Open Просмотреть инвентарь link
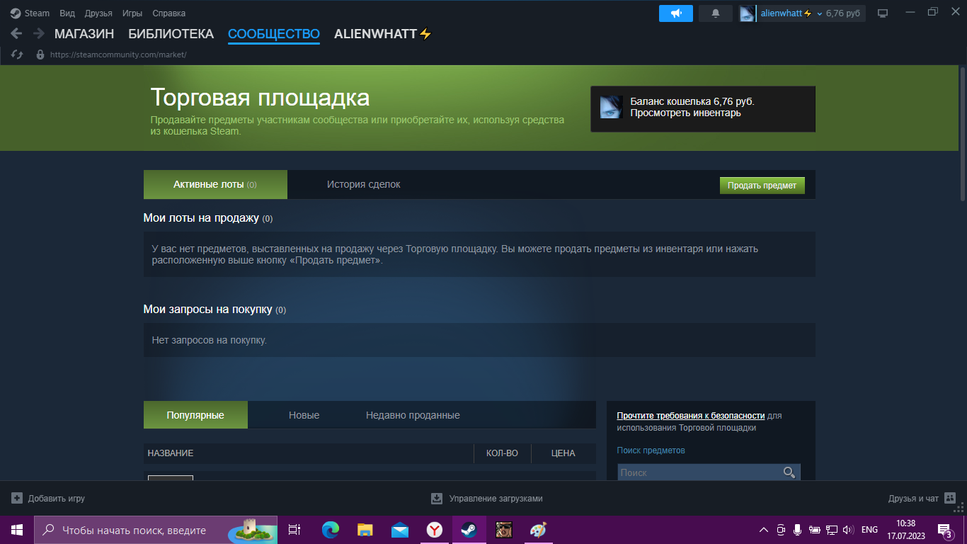 686,113
